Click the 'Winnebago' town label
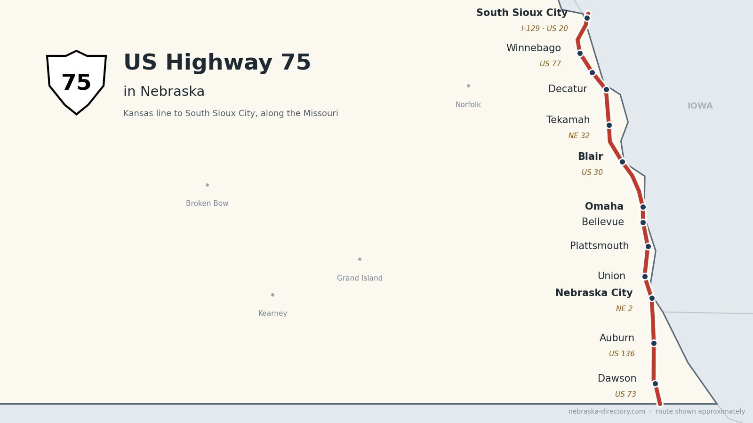 pyautogui.click(x=534, y=48)
